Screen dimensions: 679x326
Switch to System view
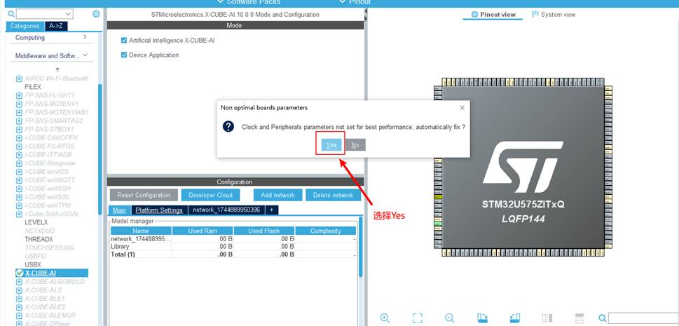554,14
